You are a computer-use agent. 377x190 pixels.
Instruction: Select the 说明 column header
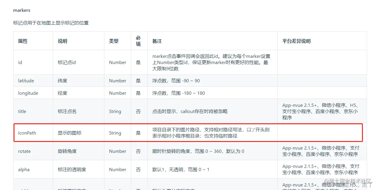[62, 41]
